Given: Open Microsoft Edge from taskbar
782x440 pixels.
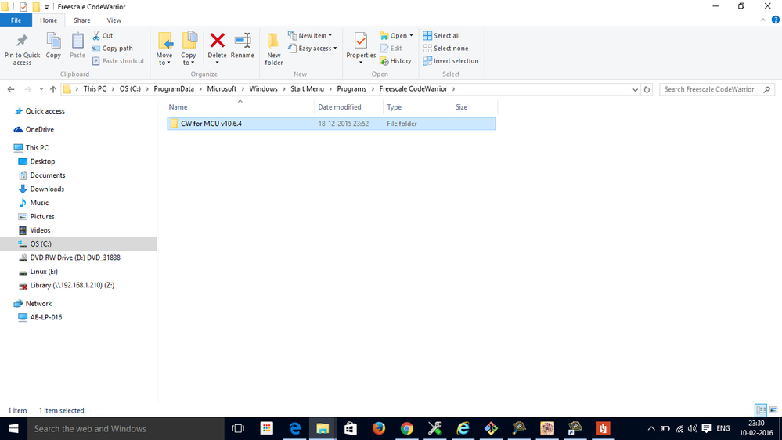Looking at the screenshot, I should [295, 428].
